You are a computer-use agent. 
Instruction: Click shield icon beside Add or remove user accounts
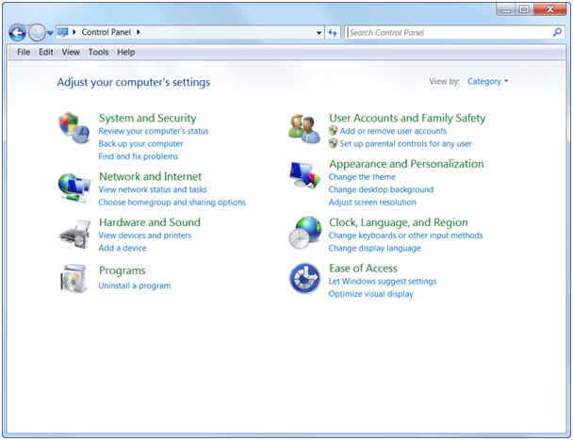click(x=333, y=130)
